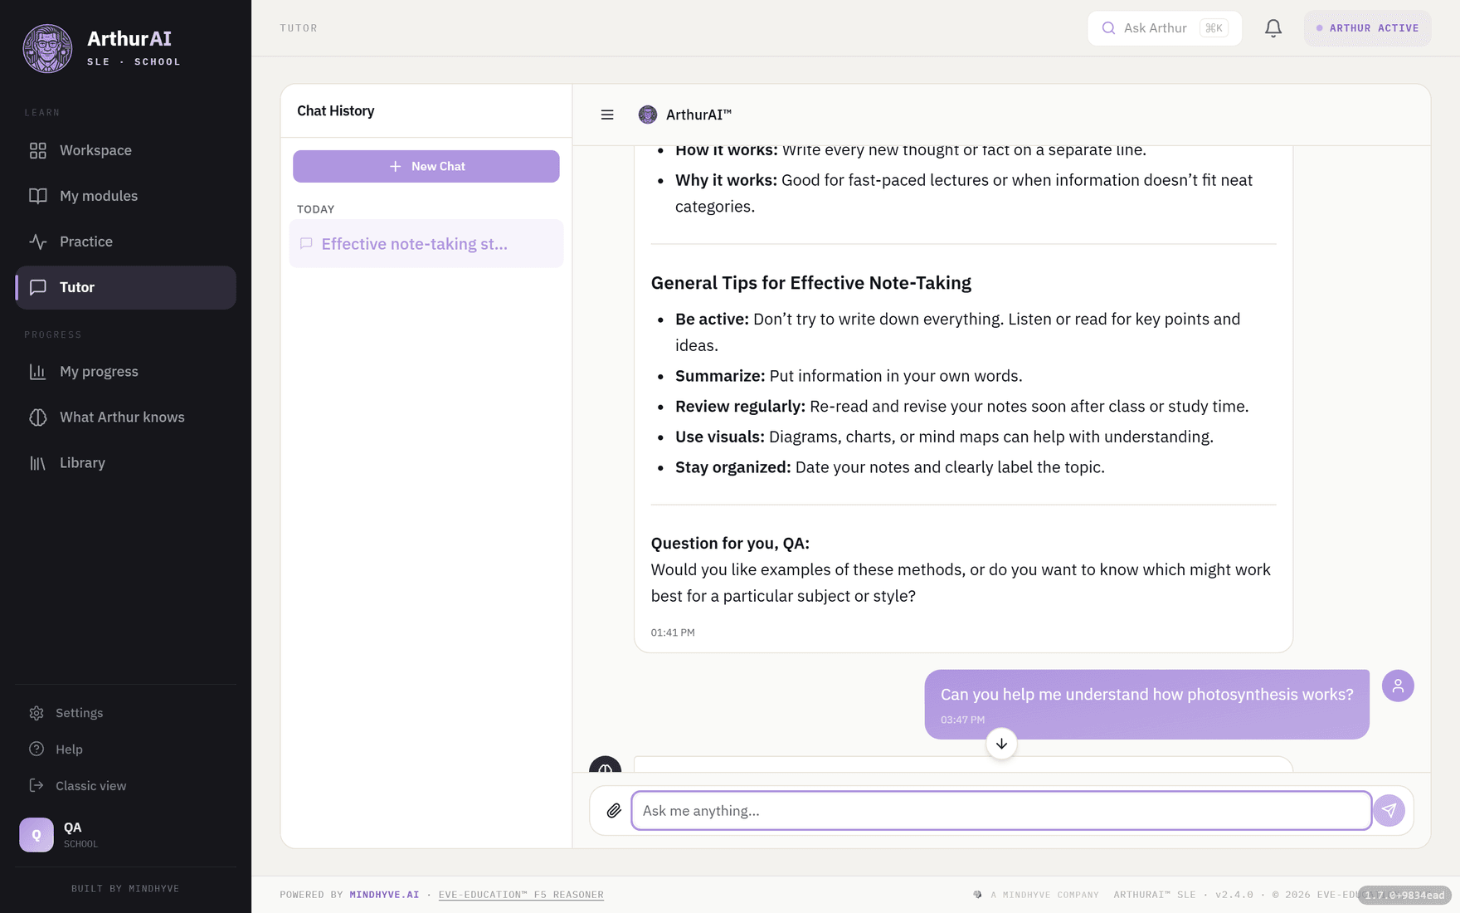Viewport: 1460px width, 913px height.
Task: Click the paperclip attachment icon
Action: point(614,811)
